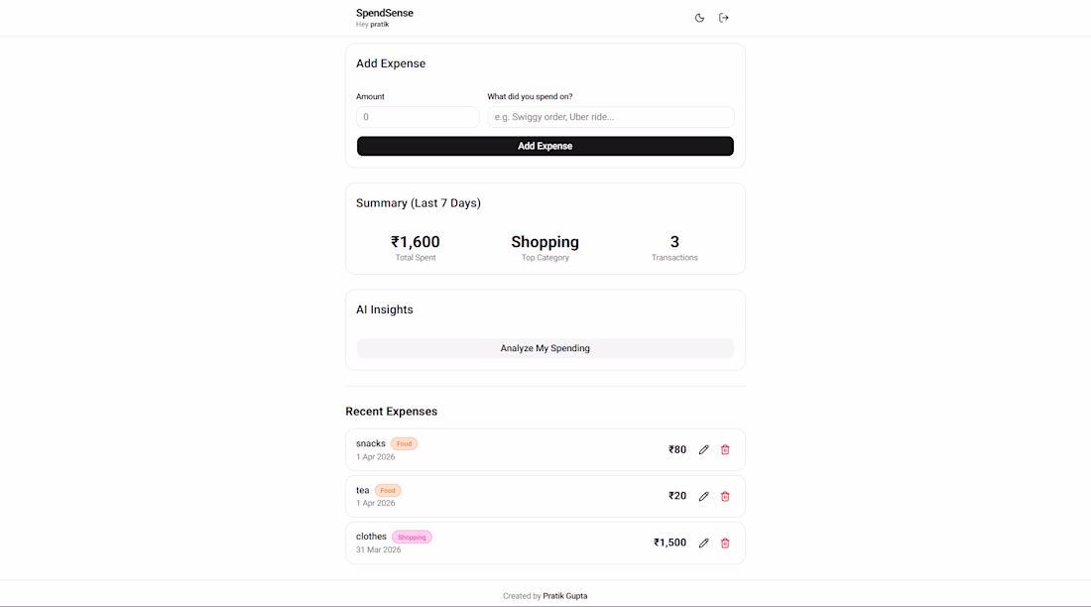Toggle dark mode with the moon icon
The height and width of the screenshot is (607, 1091).
699,18
